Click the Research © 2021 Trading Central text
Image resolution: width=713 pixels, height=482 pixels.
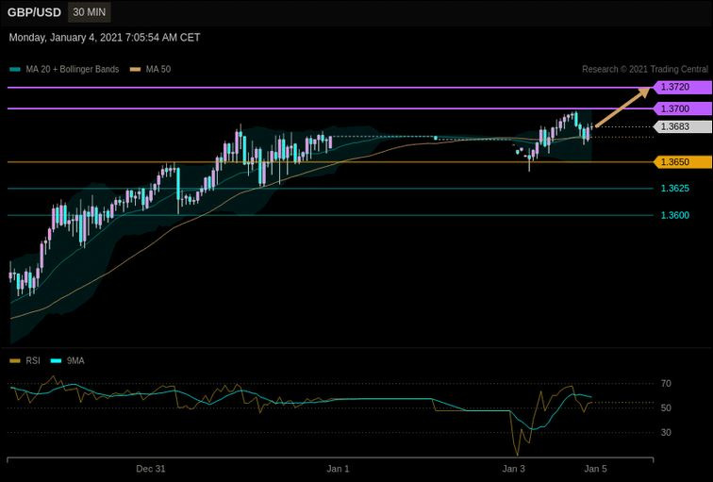(x=645, y=69)
